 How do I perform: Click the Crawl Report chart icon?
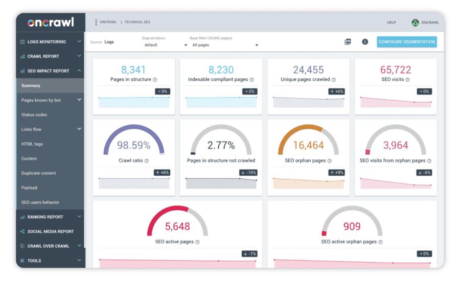tap(22, 56)
